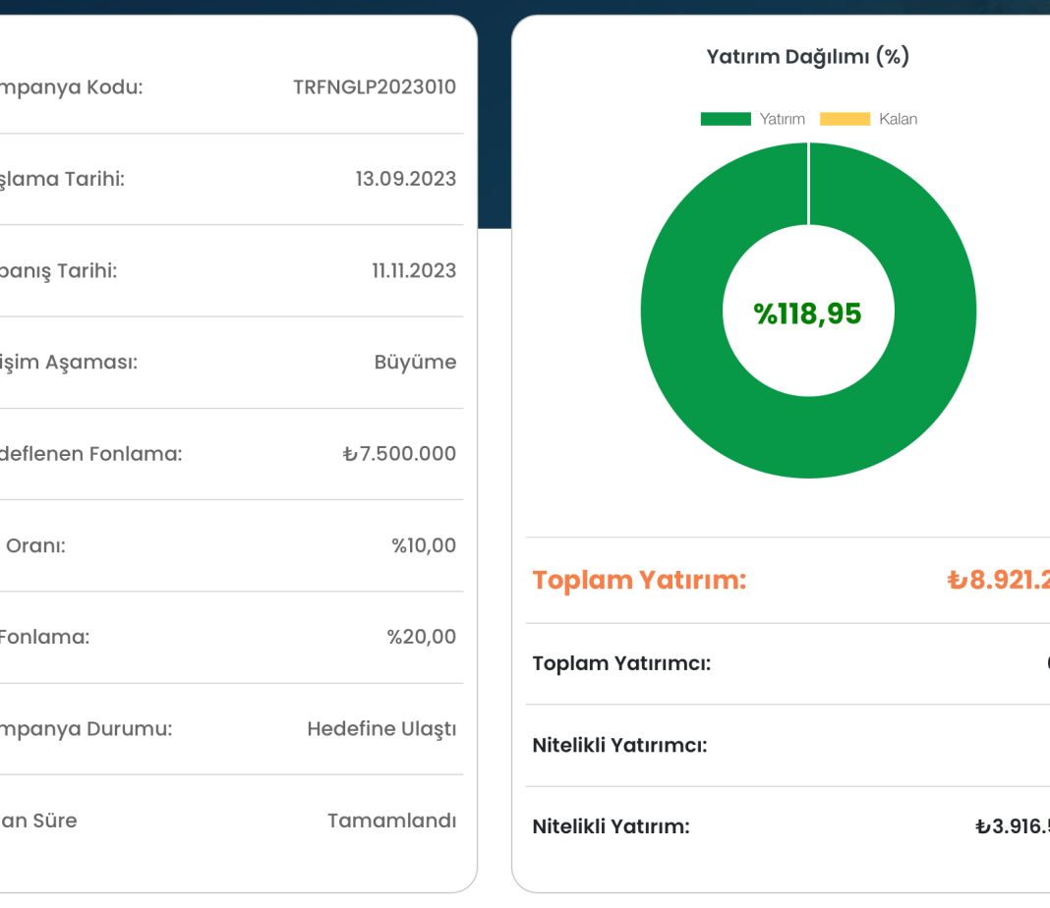This screenshot has width=1050, height=908.
Task: Click the Tamamlandı remaining time value
Action: (x=391, y=821)
